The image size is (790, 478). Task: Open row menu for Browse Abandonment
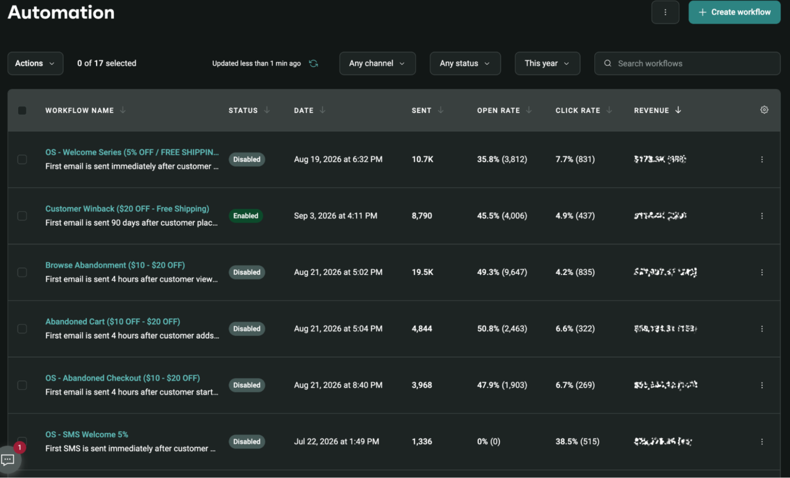(x=762, y=272)
